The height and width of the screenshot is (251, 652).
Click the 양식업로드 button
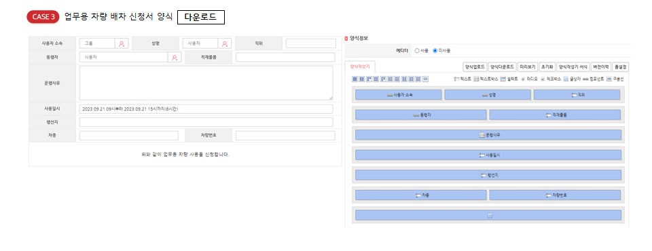point(475,67)
